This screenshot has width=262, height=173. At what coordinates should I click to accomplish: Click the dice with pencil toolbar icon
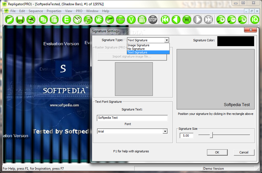click(x=110, y=20)
